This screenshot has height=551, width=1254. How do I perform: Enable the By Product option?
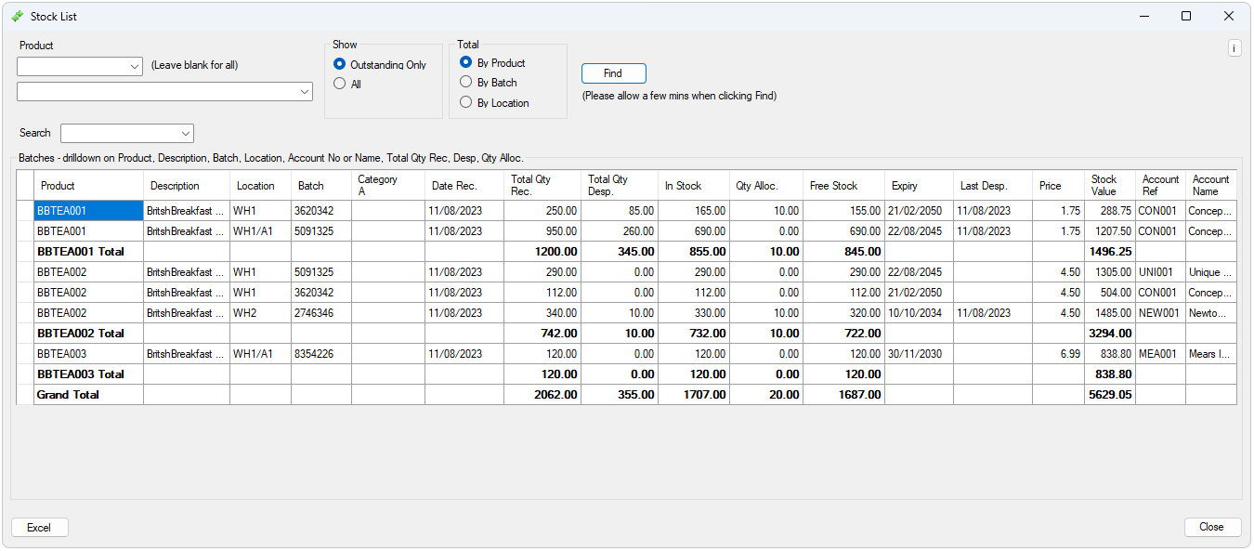[465, 63]
